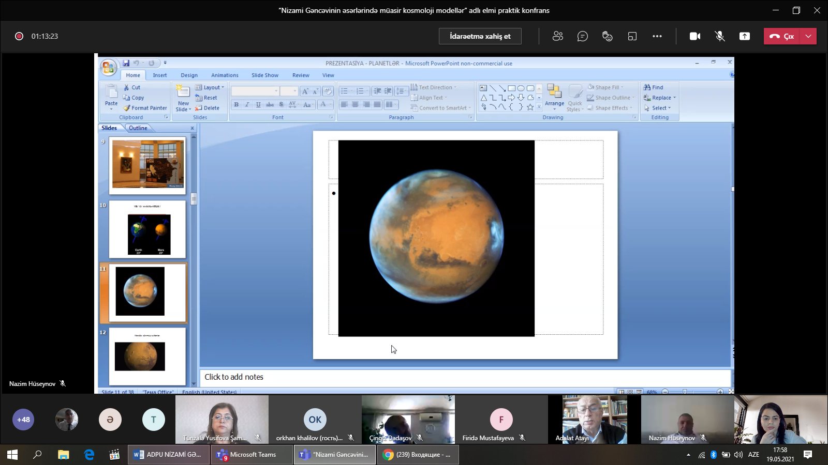Open the meeting chat icon
The width and height of the screenshot is (828, 465).
coord(582,36)
